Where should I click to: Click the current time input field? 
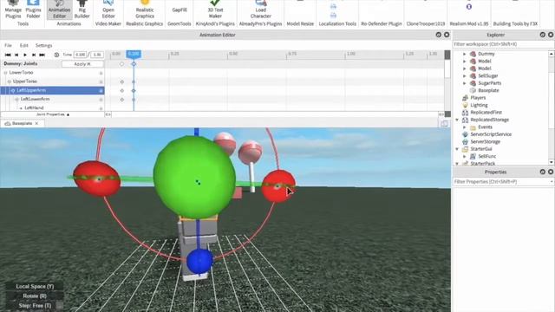81,55
